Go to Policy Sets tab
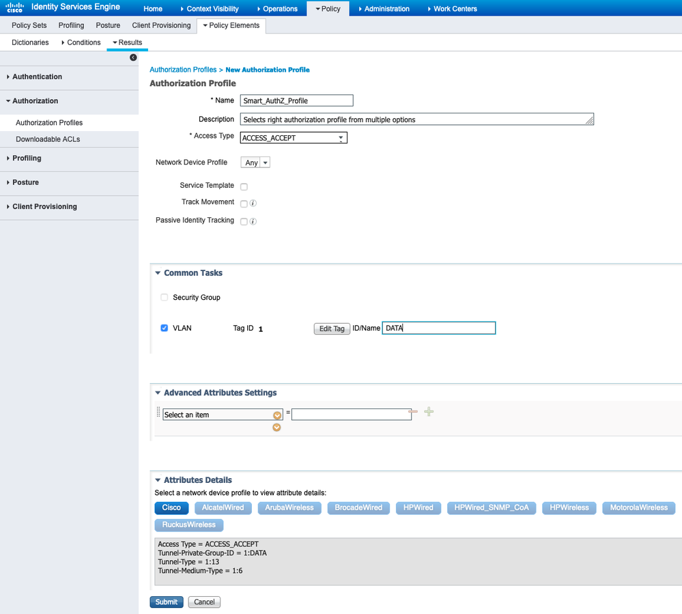 pos(29,25)
